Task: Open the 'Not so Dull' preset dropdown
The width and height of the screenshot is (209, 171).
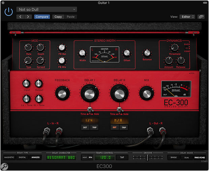Action: pos(47,9)
